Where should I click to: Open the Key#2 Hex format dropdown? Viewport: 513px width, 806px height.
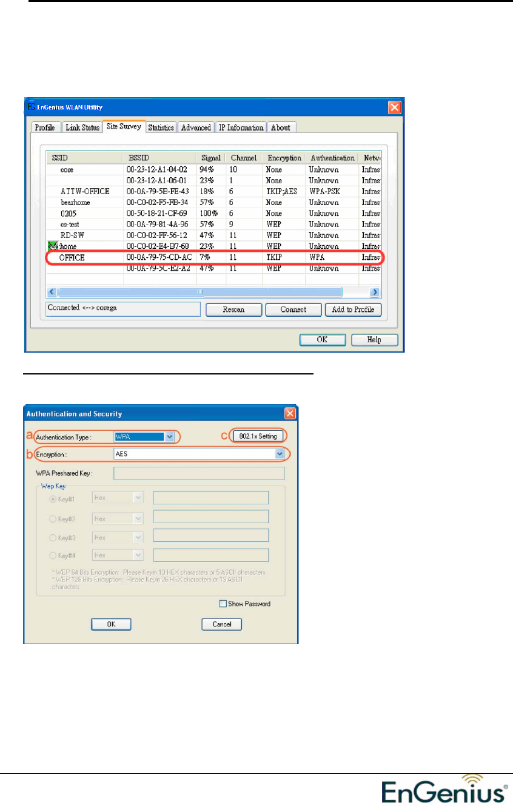click(138, 518)
